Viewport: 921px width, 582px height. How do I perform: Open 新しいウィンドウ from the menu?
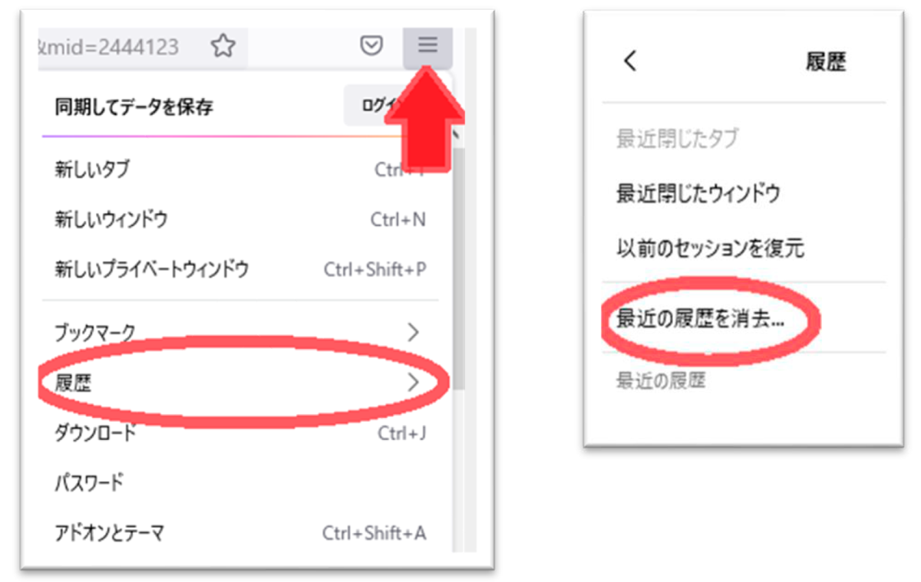pos(239,220)
